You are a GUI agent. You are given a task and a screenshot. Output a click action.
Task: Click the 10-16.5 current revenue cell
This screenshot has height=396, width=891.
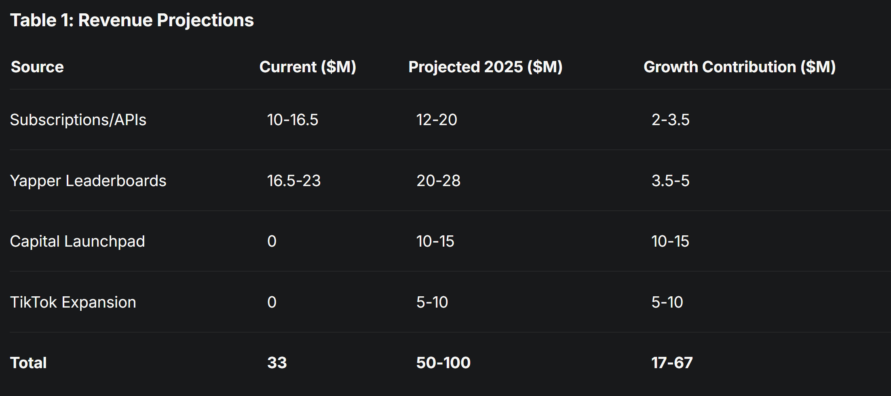[x=293, y=120]
